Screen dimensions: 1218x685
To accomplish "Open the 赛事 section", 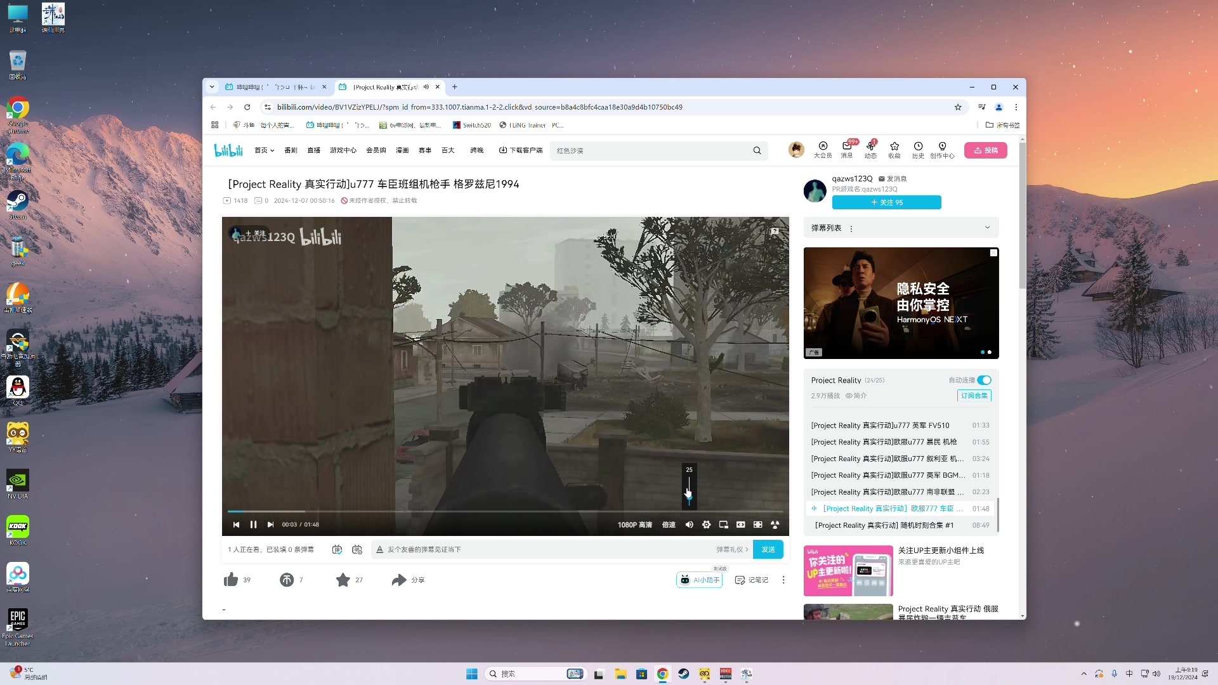I will coord(424,150).
